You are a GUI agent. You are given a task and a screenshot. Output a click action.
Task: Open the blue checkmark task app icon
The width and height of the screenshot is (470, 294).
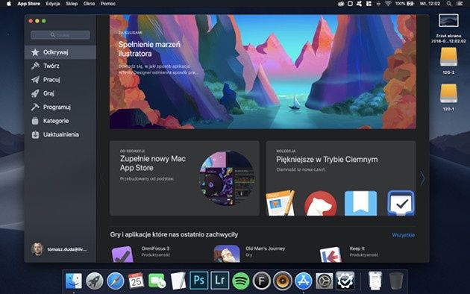[401, 203]
